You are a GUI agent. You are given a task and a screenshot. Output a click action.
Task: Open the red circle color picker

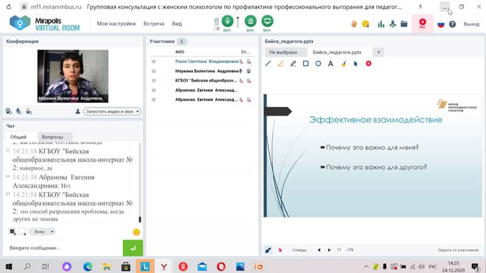point(368,64)
